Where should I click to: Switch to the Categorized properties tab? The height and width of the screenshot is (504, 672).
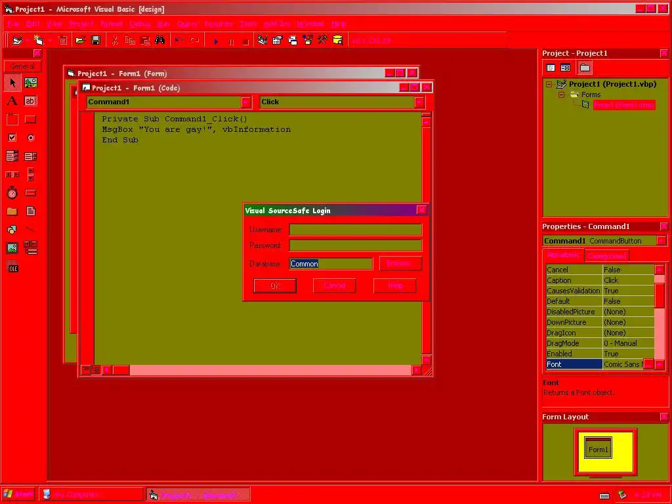tap(607, 256)
